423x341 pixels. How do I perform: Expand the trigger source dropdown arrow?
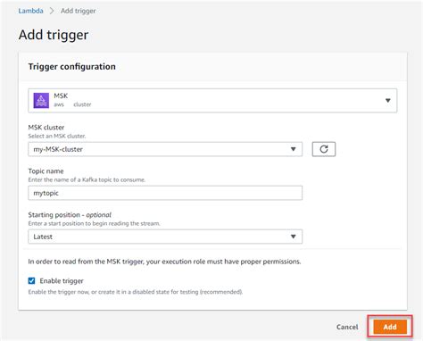[388, 101]
